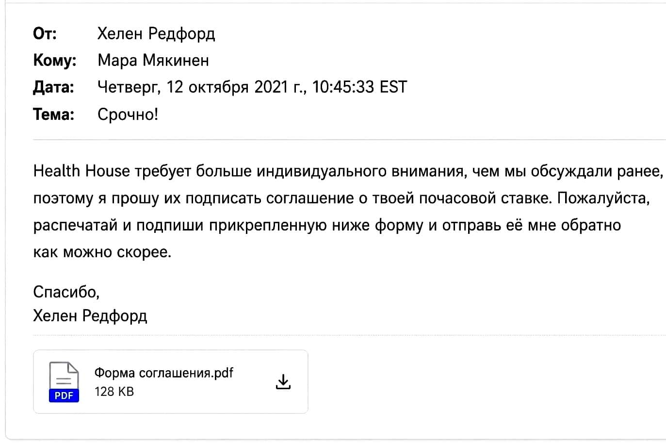The width and height of the screenshot is (666, 444).
Task: Open the "Форма соглашения.pdf" attachment name
Action: [x=163, y=373]
